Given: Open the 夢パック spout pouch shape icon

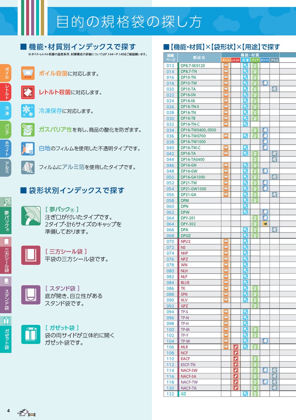Looking at the screenshot, I should (x=31, y=216).
